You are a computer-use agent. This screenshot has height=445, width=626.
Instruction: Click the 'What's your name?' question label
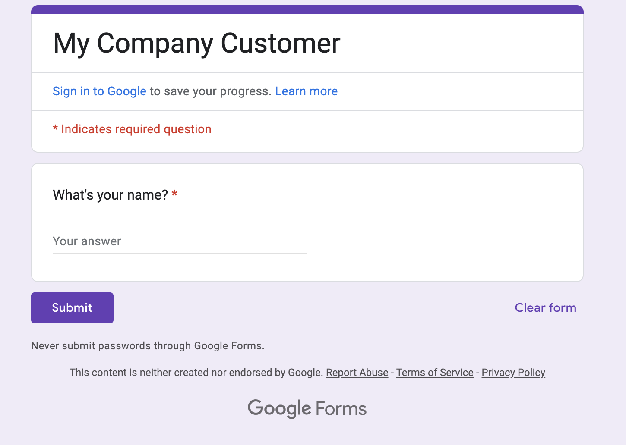click(x=110, y=195)
